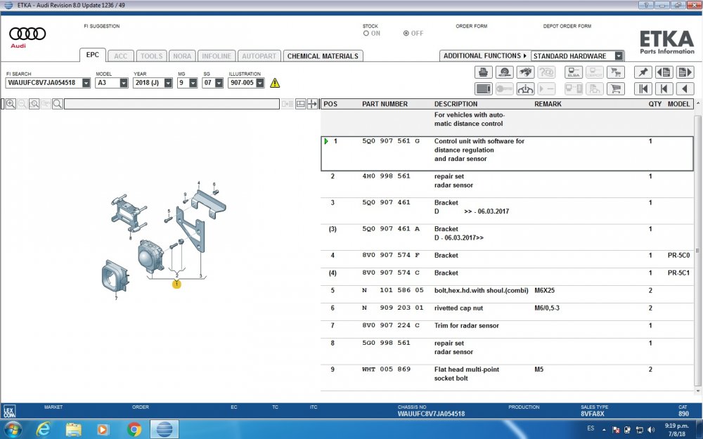Image resolution: width=703 pixels, height=439 pixels.
Task: Toggle split layout view icon
Action: tap(300, 104)
